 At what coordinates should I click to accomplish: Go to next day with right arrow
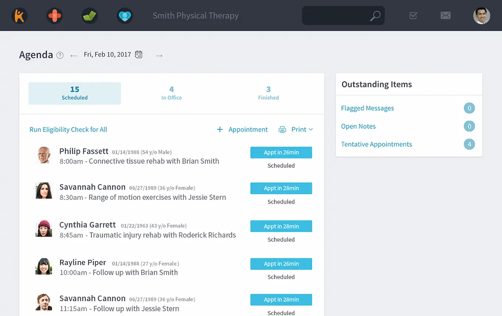tap(159, 56)
